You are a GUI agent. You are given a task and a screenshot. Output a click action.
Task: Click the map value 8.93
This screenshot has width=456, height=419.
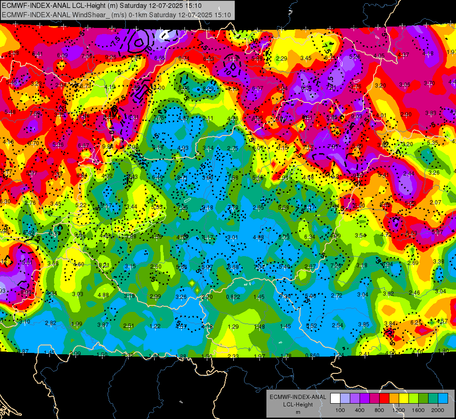point(26,292)
